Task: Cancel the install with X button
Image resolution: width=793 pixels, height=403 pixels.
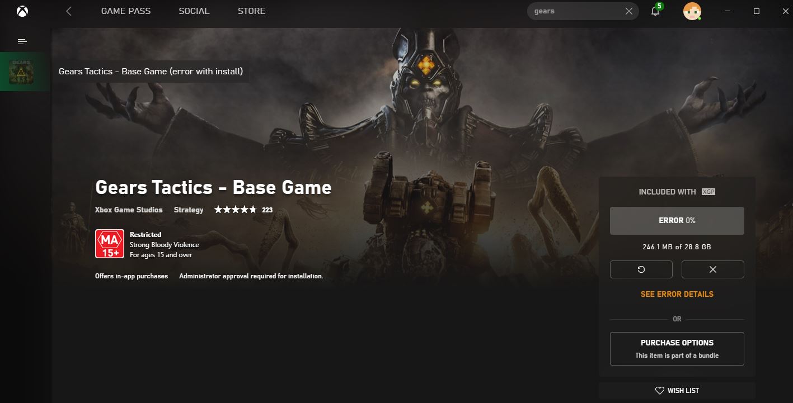Action: 713,269
